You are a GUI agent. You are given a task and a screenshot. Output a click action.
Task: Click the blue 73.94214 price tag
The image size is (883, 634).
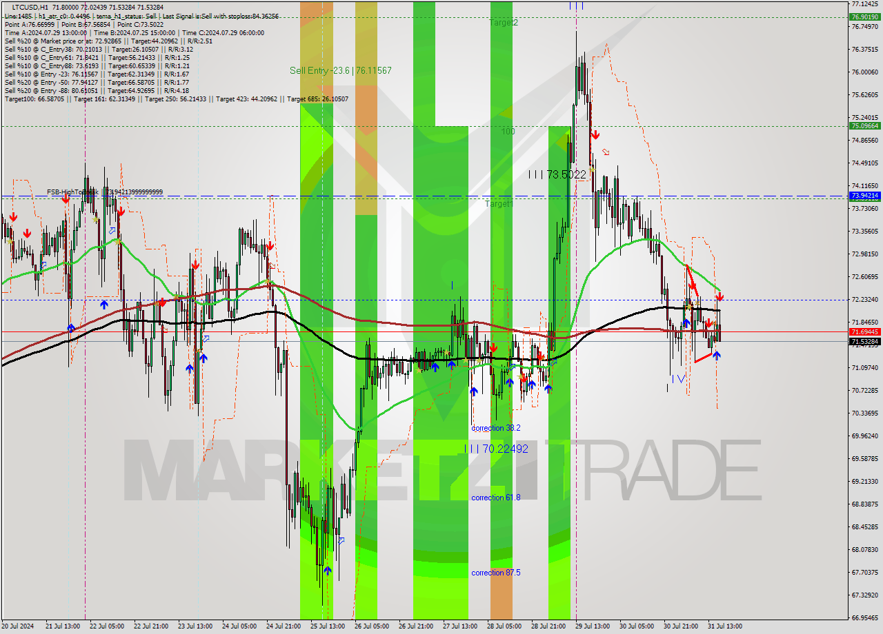pos(864,196)
